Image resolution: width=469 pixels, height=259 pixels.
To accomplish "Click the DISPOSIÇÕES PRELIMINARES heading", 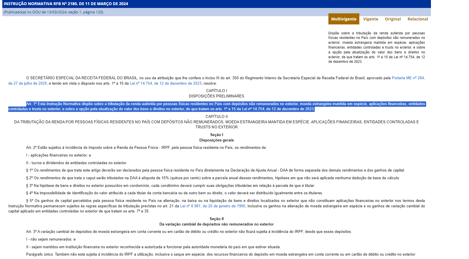I will pos(216,96).
